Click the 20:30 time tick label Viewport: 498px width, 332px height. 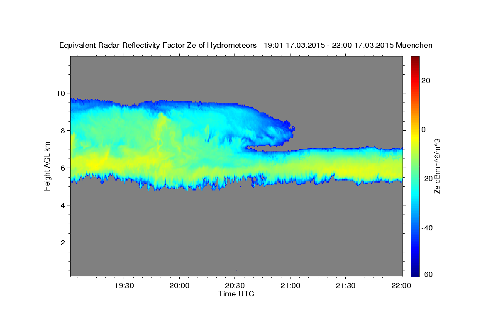pyautogui.click(x=235, y=286)
